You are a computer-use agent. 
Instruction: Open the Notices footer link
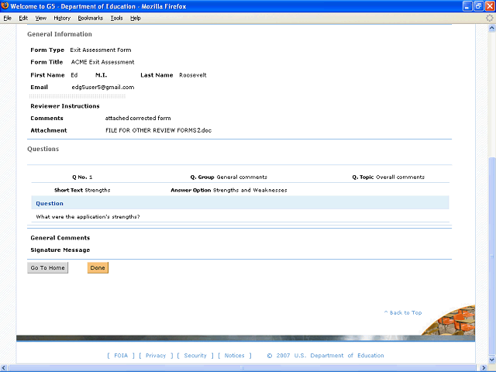pyautogui.click(x=234, y=356)
